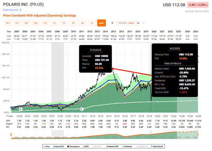
Task: Enable the EPS Ovd legend entry
Action: pyautogui.click(x=97, y=146)
